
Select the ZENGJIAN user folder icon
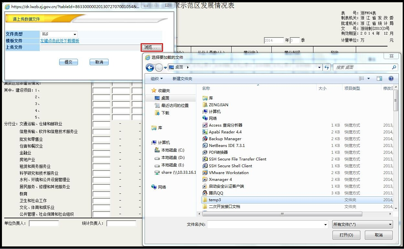(x=205, y=105)
